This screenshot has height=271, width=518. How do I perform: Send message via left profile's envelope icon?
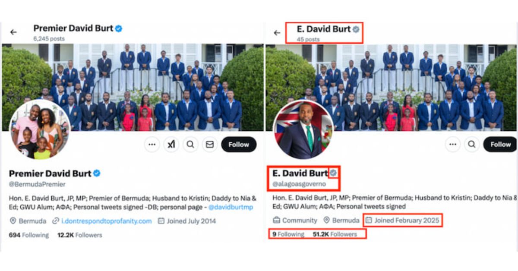click(x=210, y=145)
